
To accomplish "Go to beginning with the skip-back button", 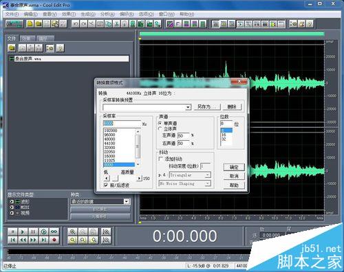I will click(13, 240).
